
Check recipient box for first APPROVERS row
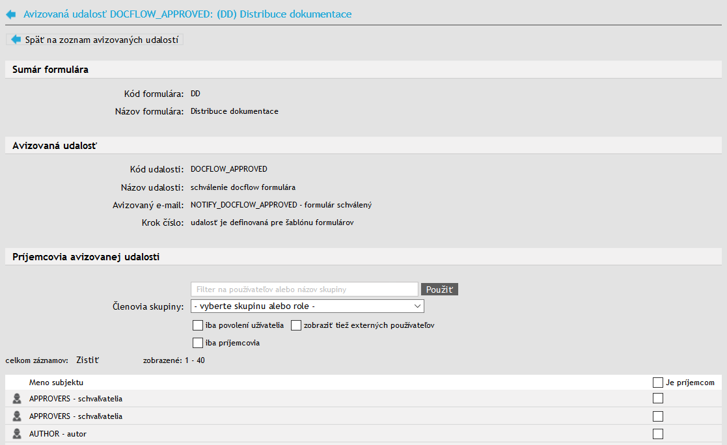pos(658,399)
